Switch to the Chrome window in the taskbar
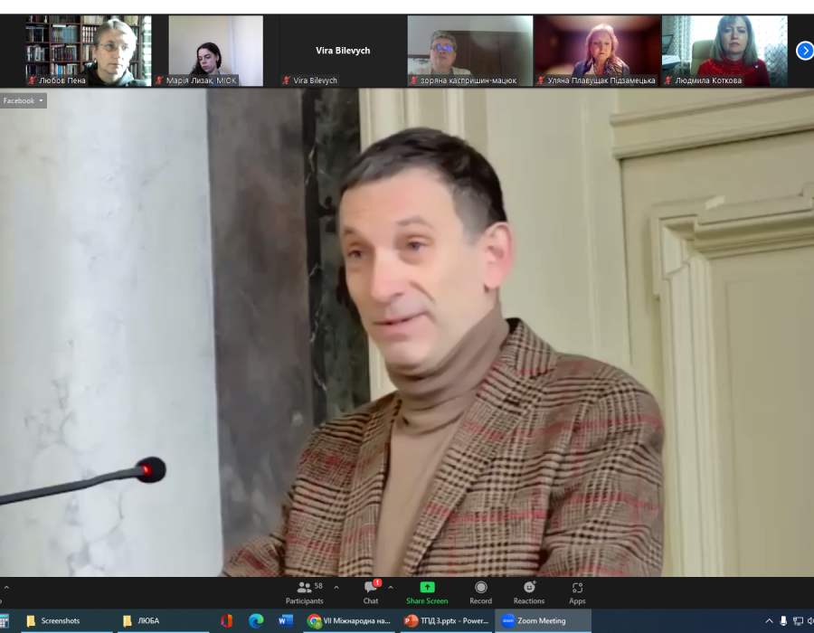 click(x=348, y=620)
